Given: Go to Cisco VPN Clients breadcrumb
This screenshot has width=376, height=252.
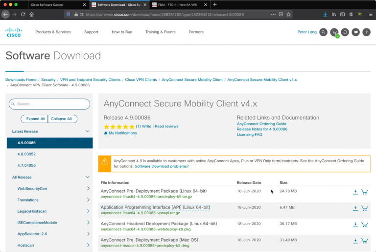Looking at the screenshot, I should coord(141,79).
